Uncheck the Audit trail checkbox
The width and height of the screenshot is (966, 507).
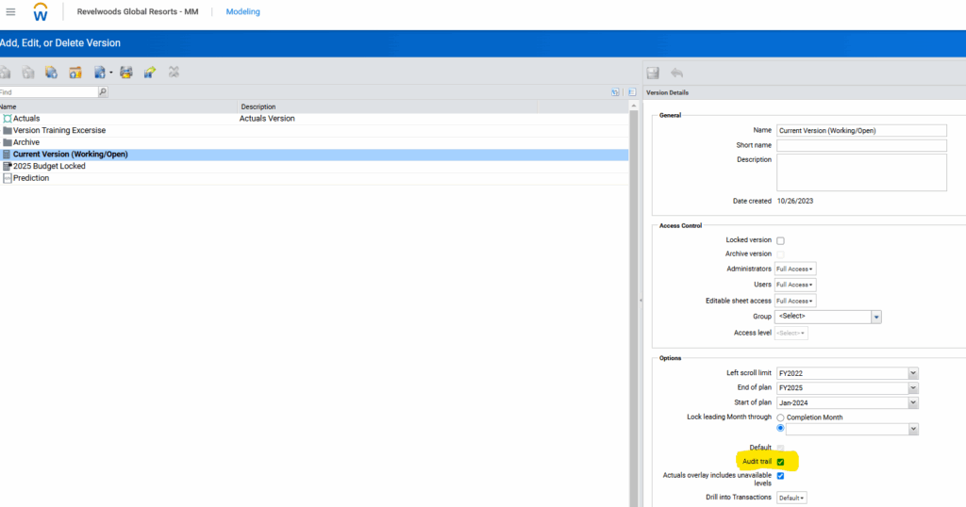pos(780,462)
